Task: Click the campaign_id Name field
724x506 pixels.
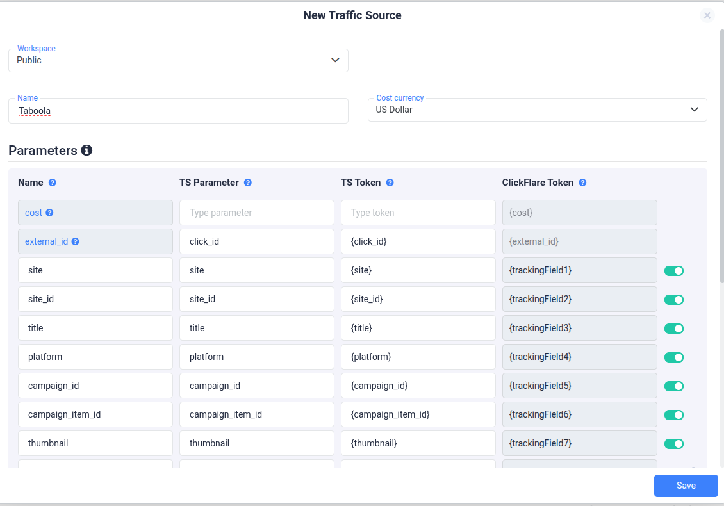Action: point(95,386)
